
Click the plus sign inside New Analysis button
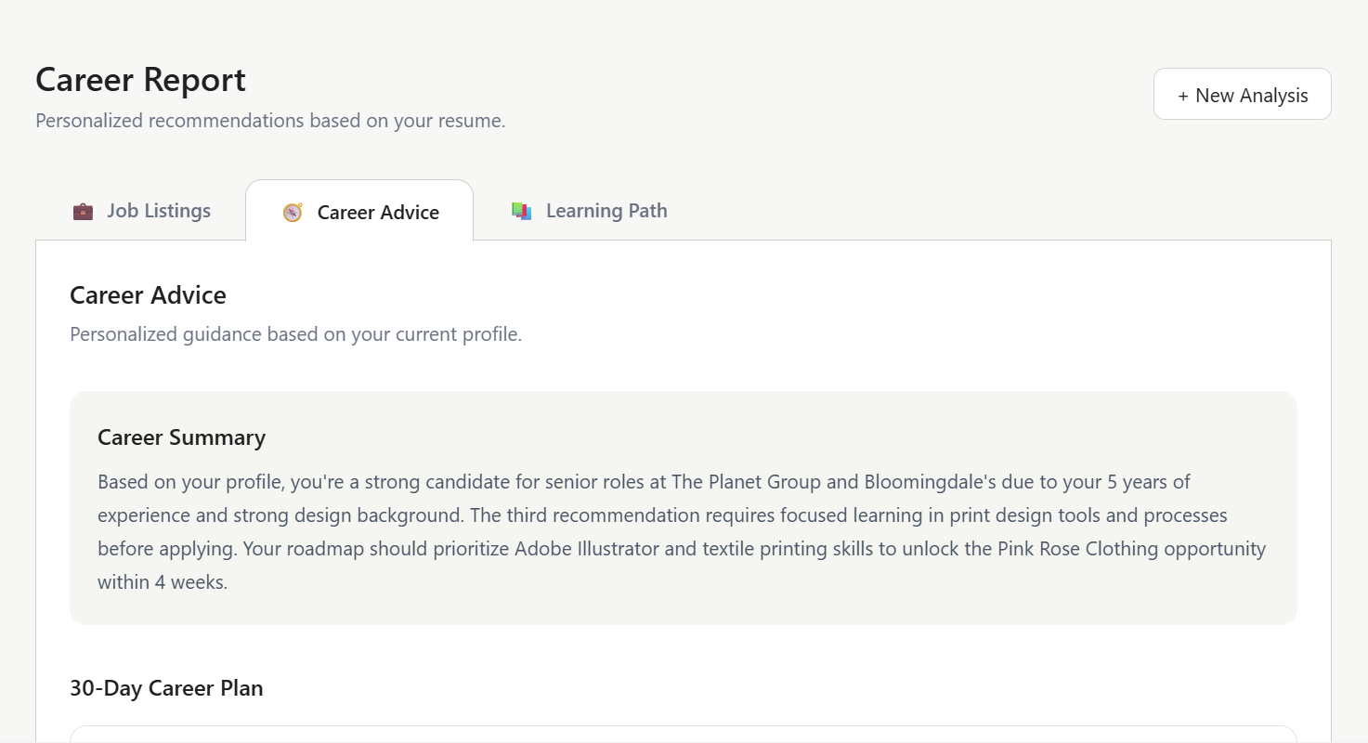pos(1183,96)
